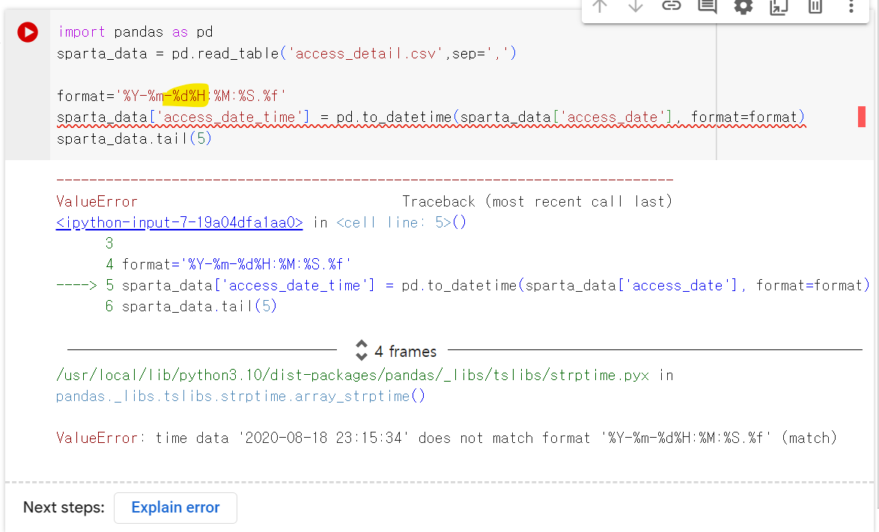Click the 'cell line: 5' reference
Image resolution: width=879 pixels, height=532 pixels.
pyautogui.click(x=394, y=222)
